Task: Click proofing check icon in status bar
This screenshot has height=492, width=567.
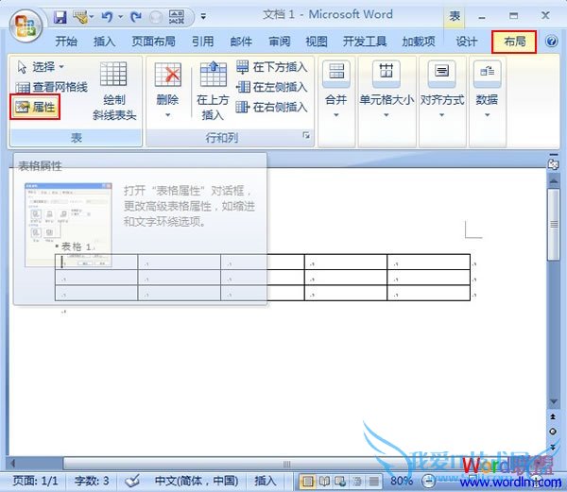Action: click(x=132, y=481)
